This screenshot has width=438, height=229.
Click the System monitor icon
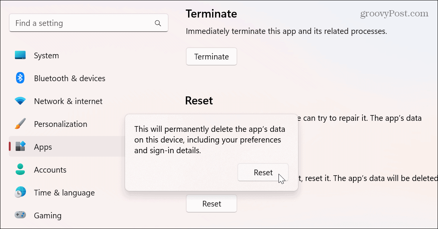[20, 55]
